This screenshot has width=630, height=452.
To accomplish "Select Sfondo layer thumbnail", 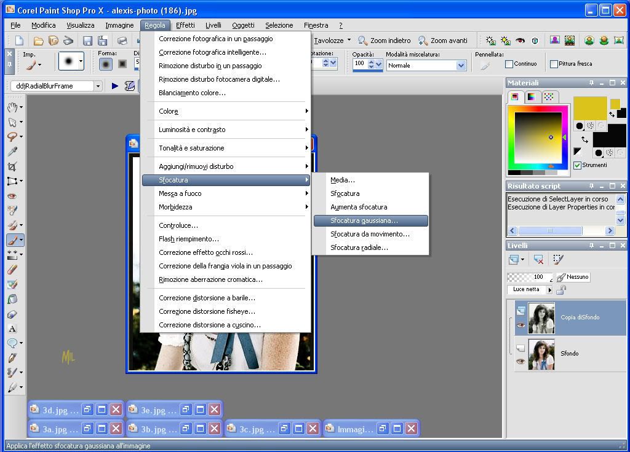I will 541,354.
